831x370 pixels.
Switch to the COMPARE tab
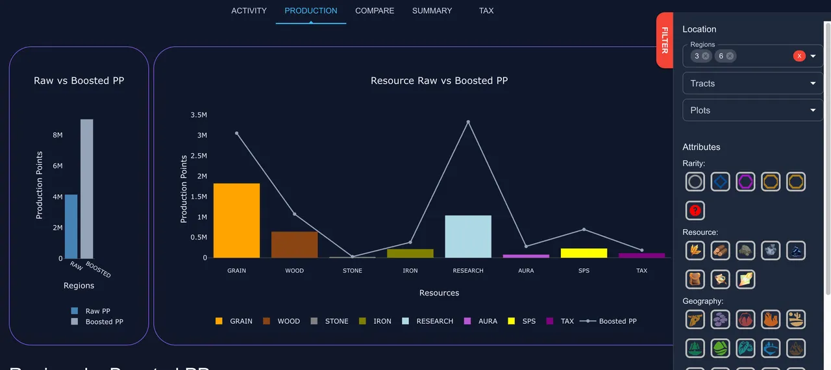[x=375, y=11]
